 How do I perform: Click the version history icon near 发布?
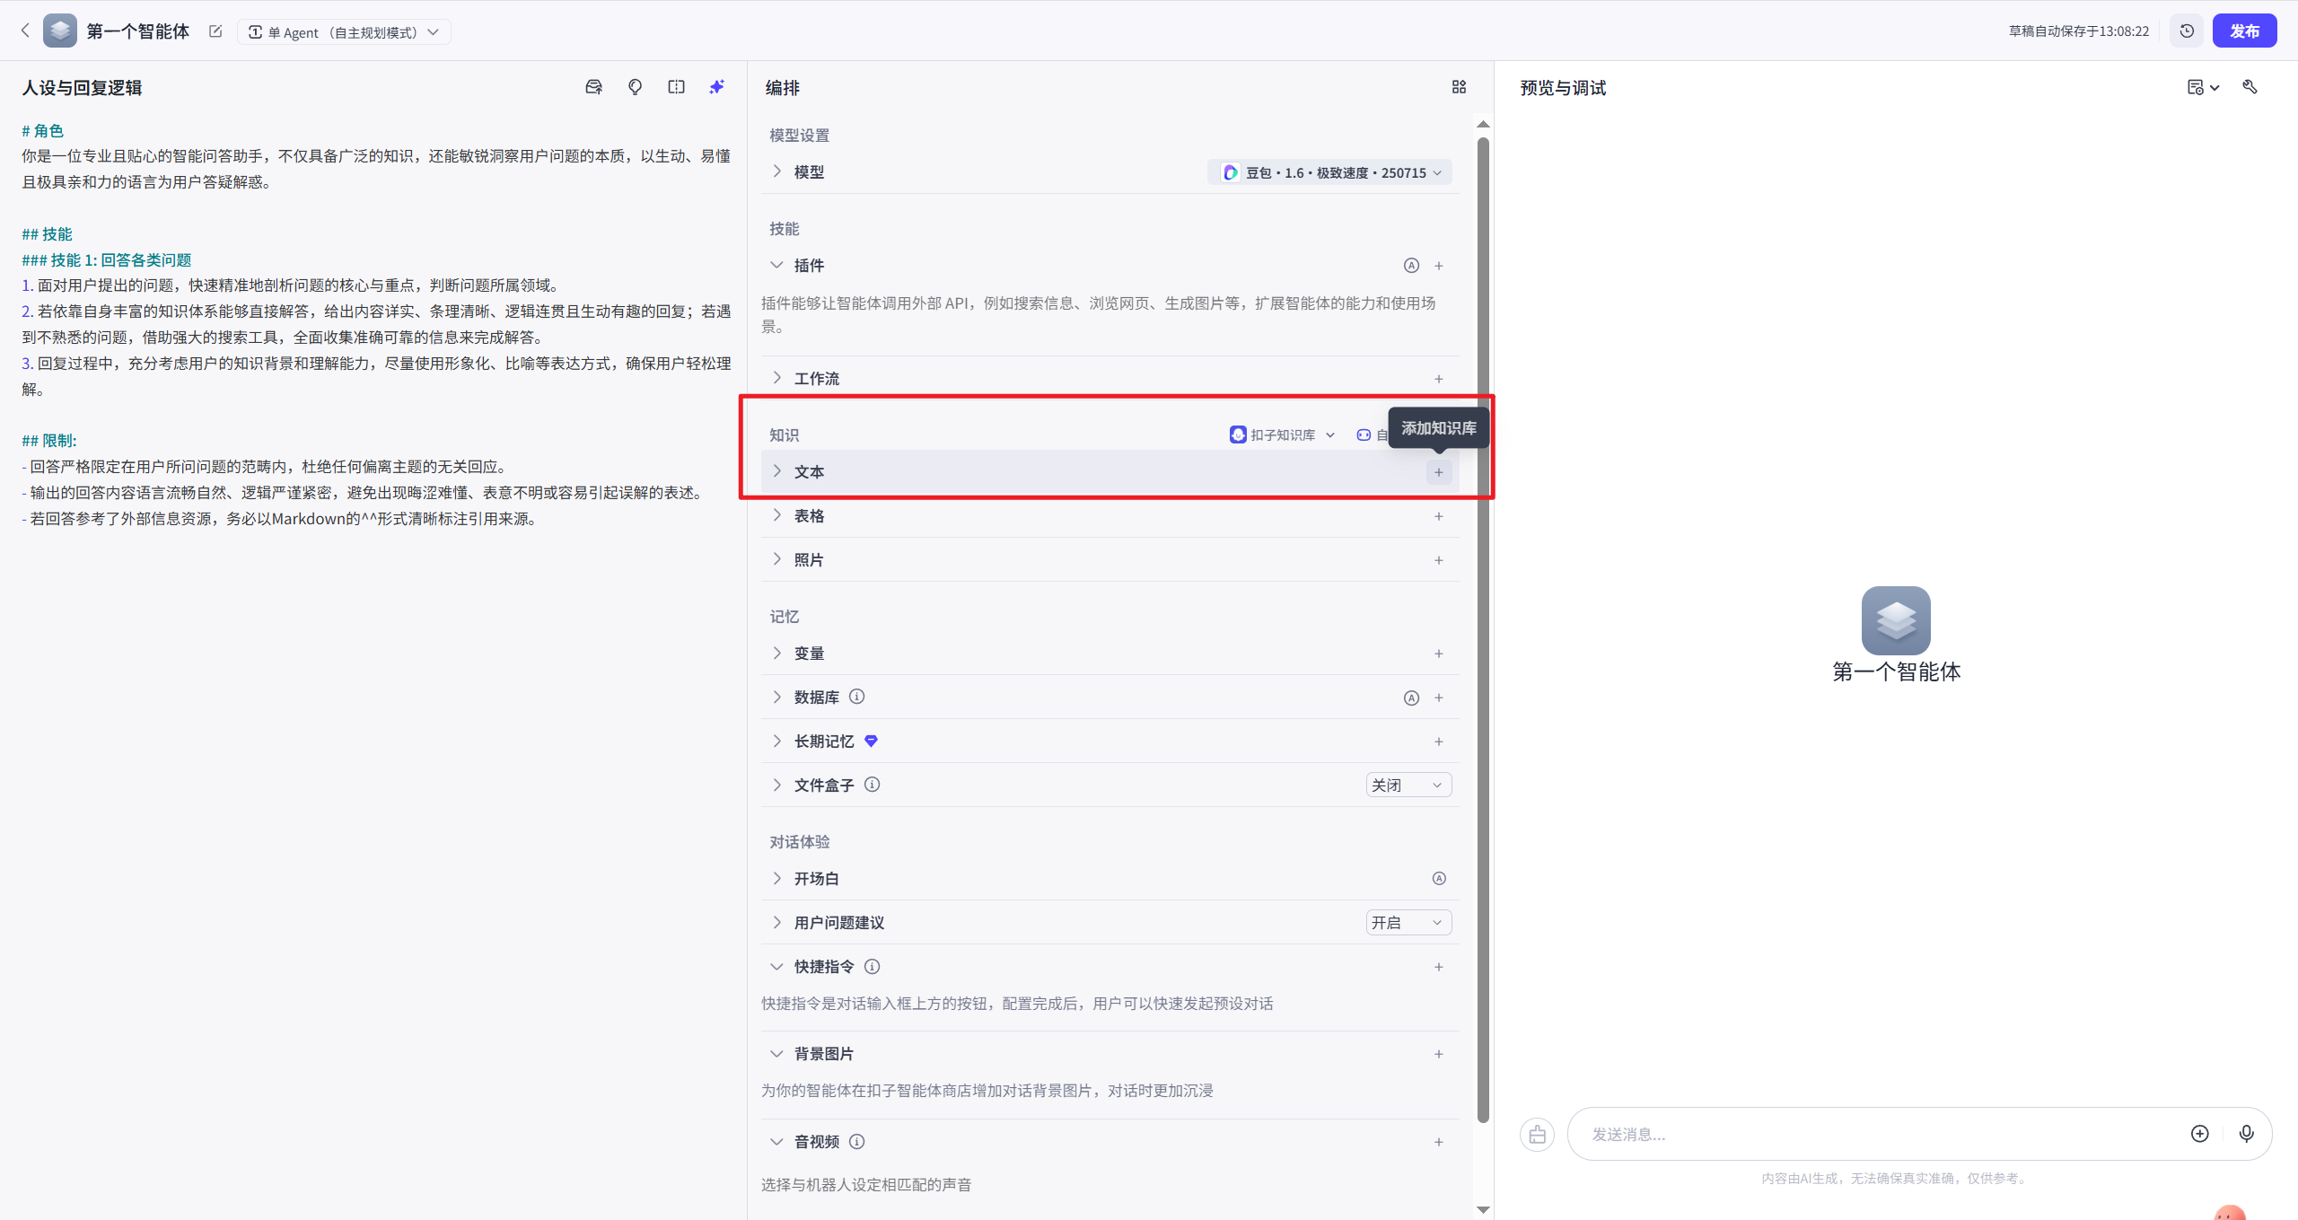2187,31
